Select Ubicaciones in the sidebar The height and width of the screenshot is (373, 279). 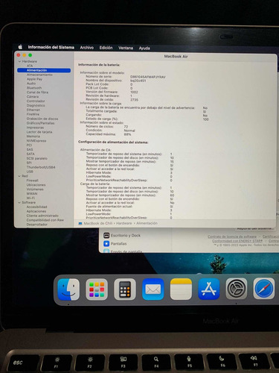[36, 185]
